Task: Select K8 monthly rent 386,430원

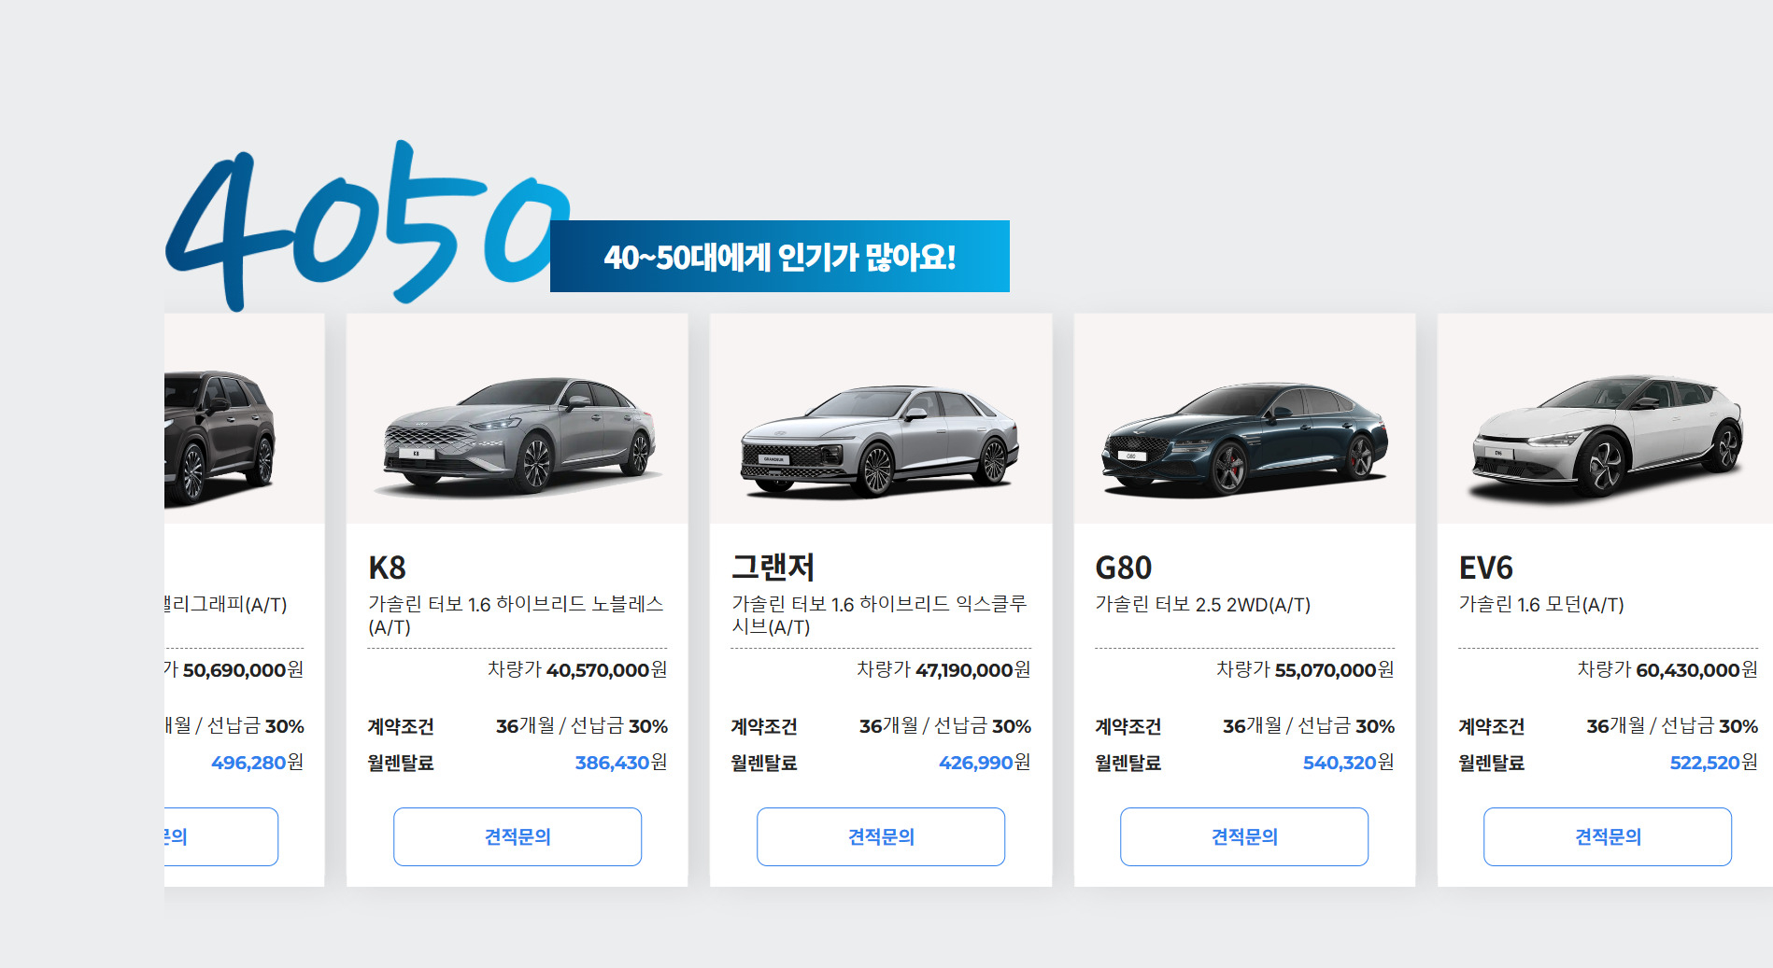Action: 621,763
